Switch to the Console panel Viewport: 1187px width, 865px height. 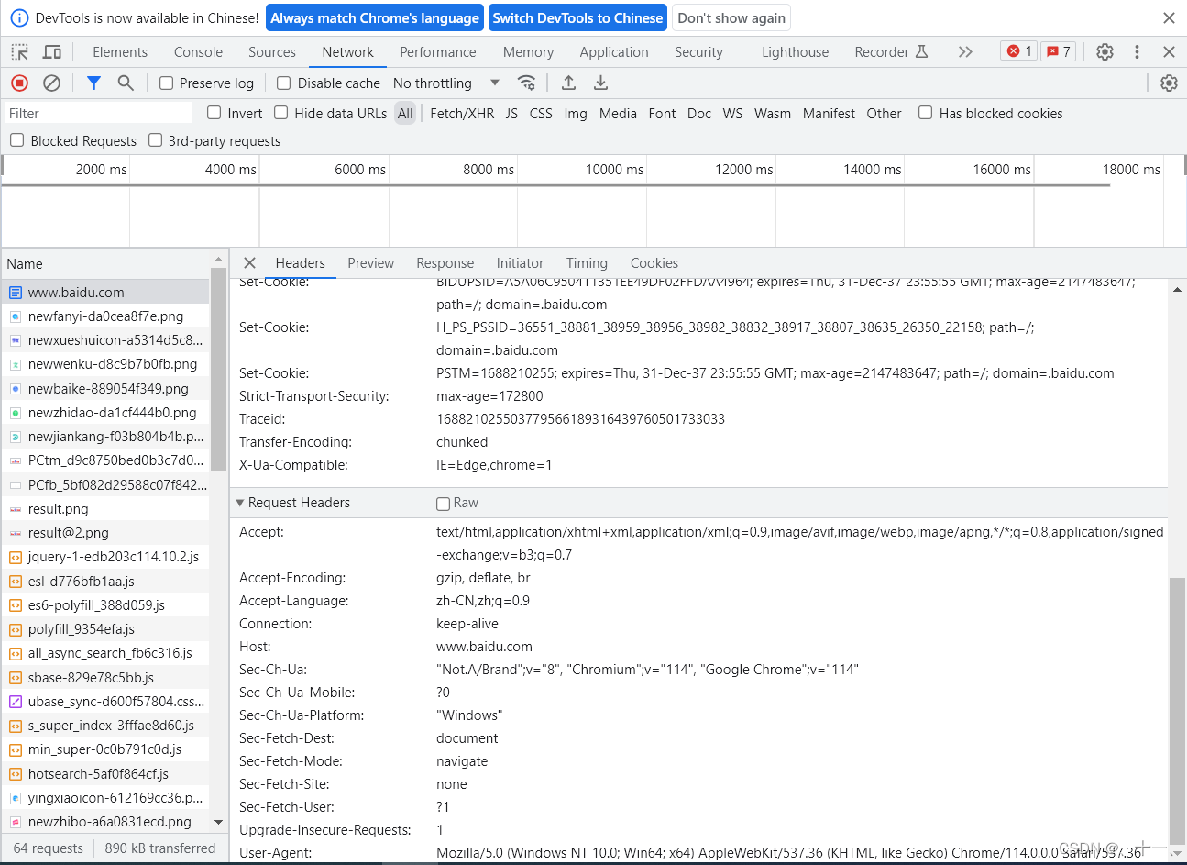point(198,52)
